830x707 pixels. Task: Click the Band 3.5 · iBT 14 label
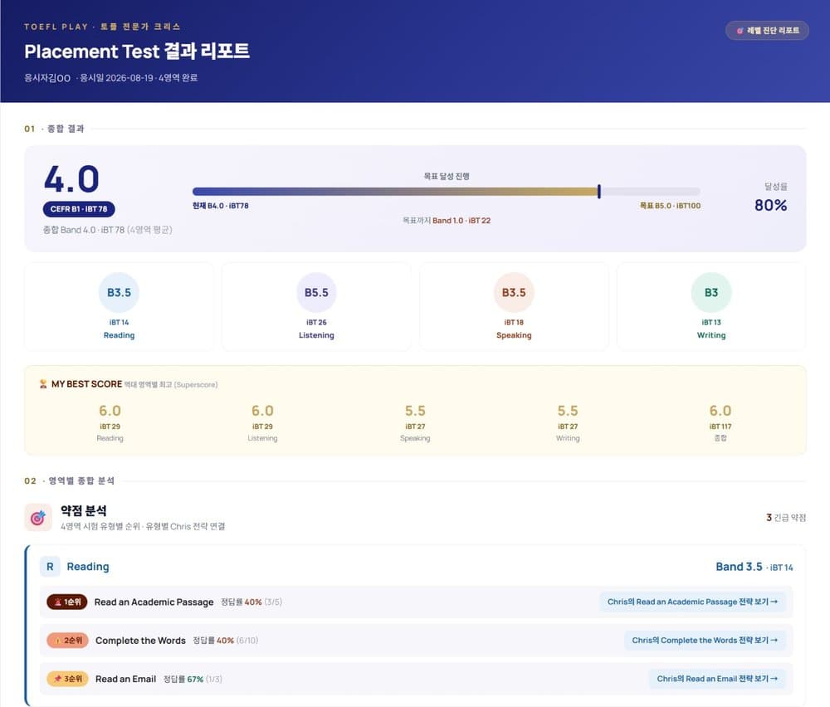coord(754,567)
